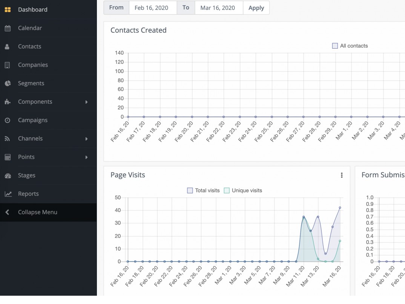Expand the Points submenu

(86, 157)
